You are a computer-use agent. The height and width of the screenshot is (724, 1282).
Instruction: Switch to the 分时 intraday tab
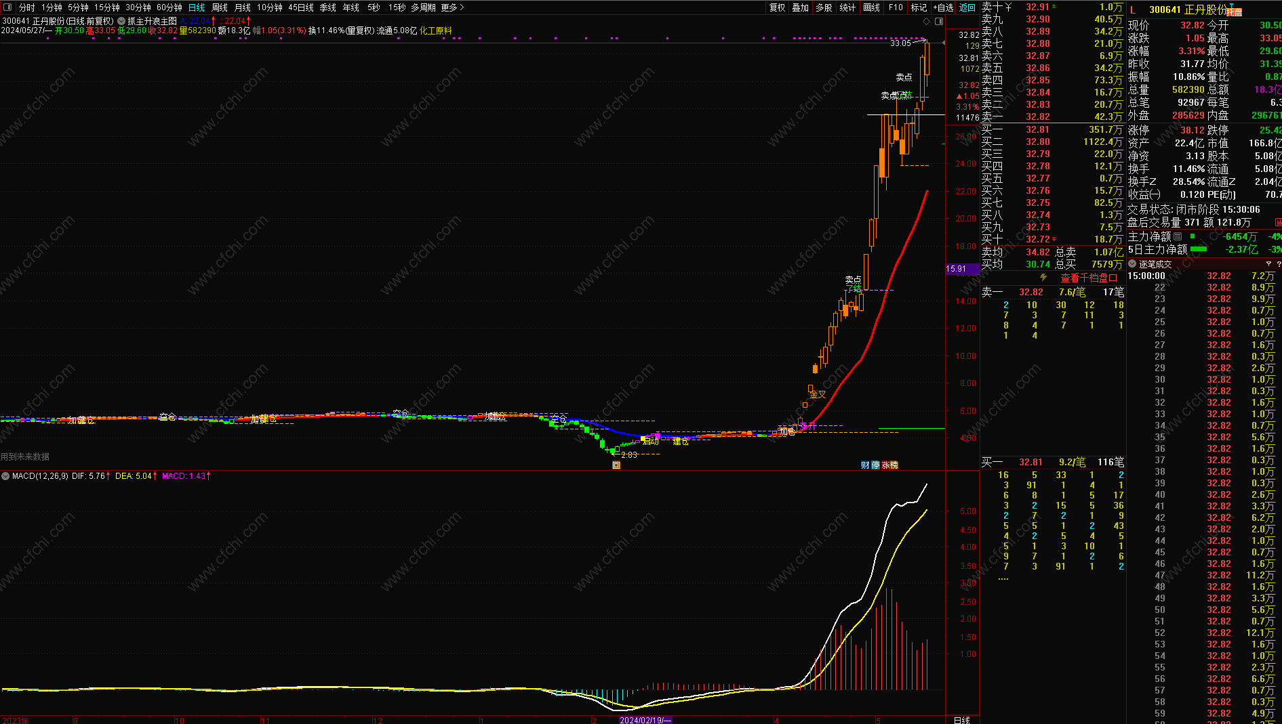(x=26, y=7)
